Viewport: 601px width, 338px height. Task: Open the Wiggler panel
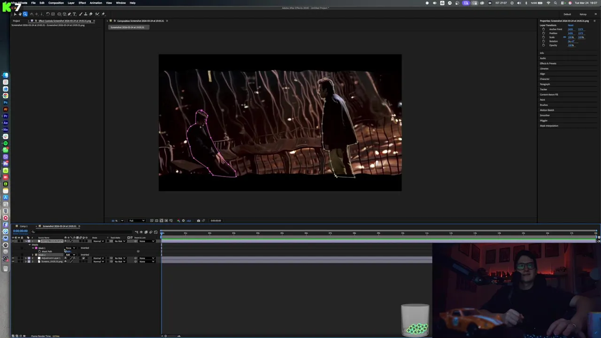point(544,121)
